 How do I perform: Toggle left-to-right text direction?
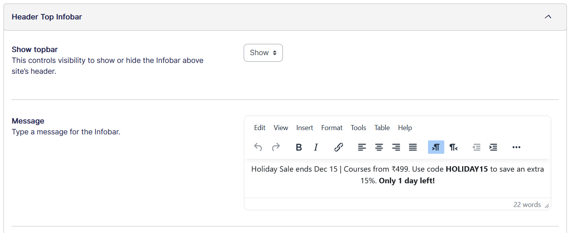tap(436, 147)
